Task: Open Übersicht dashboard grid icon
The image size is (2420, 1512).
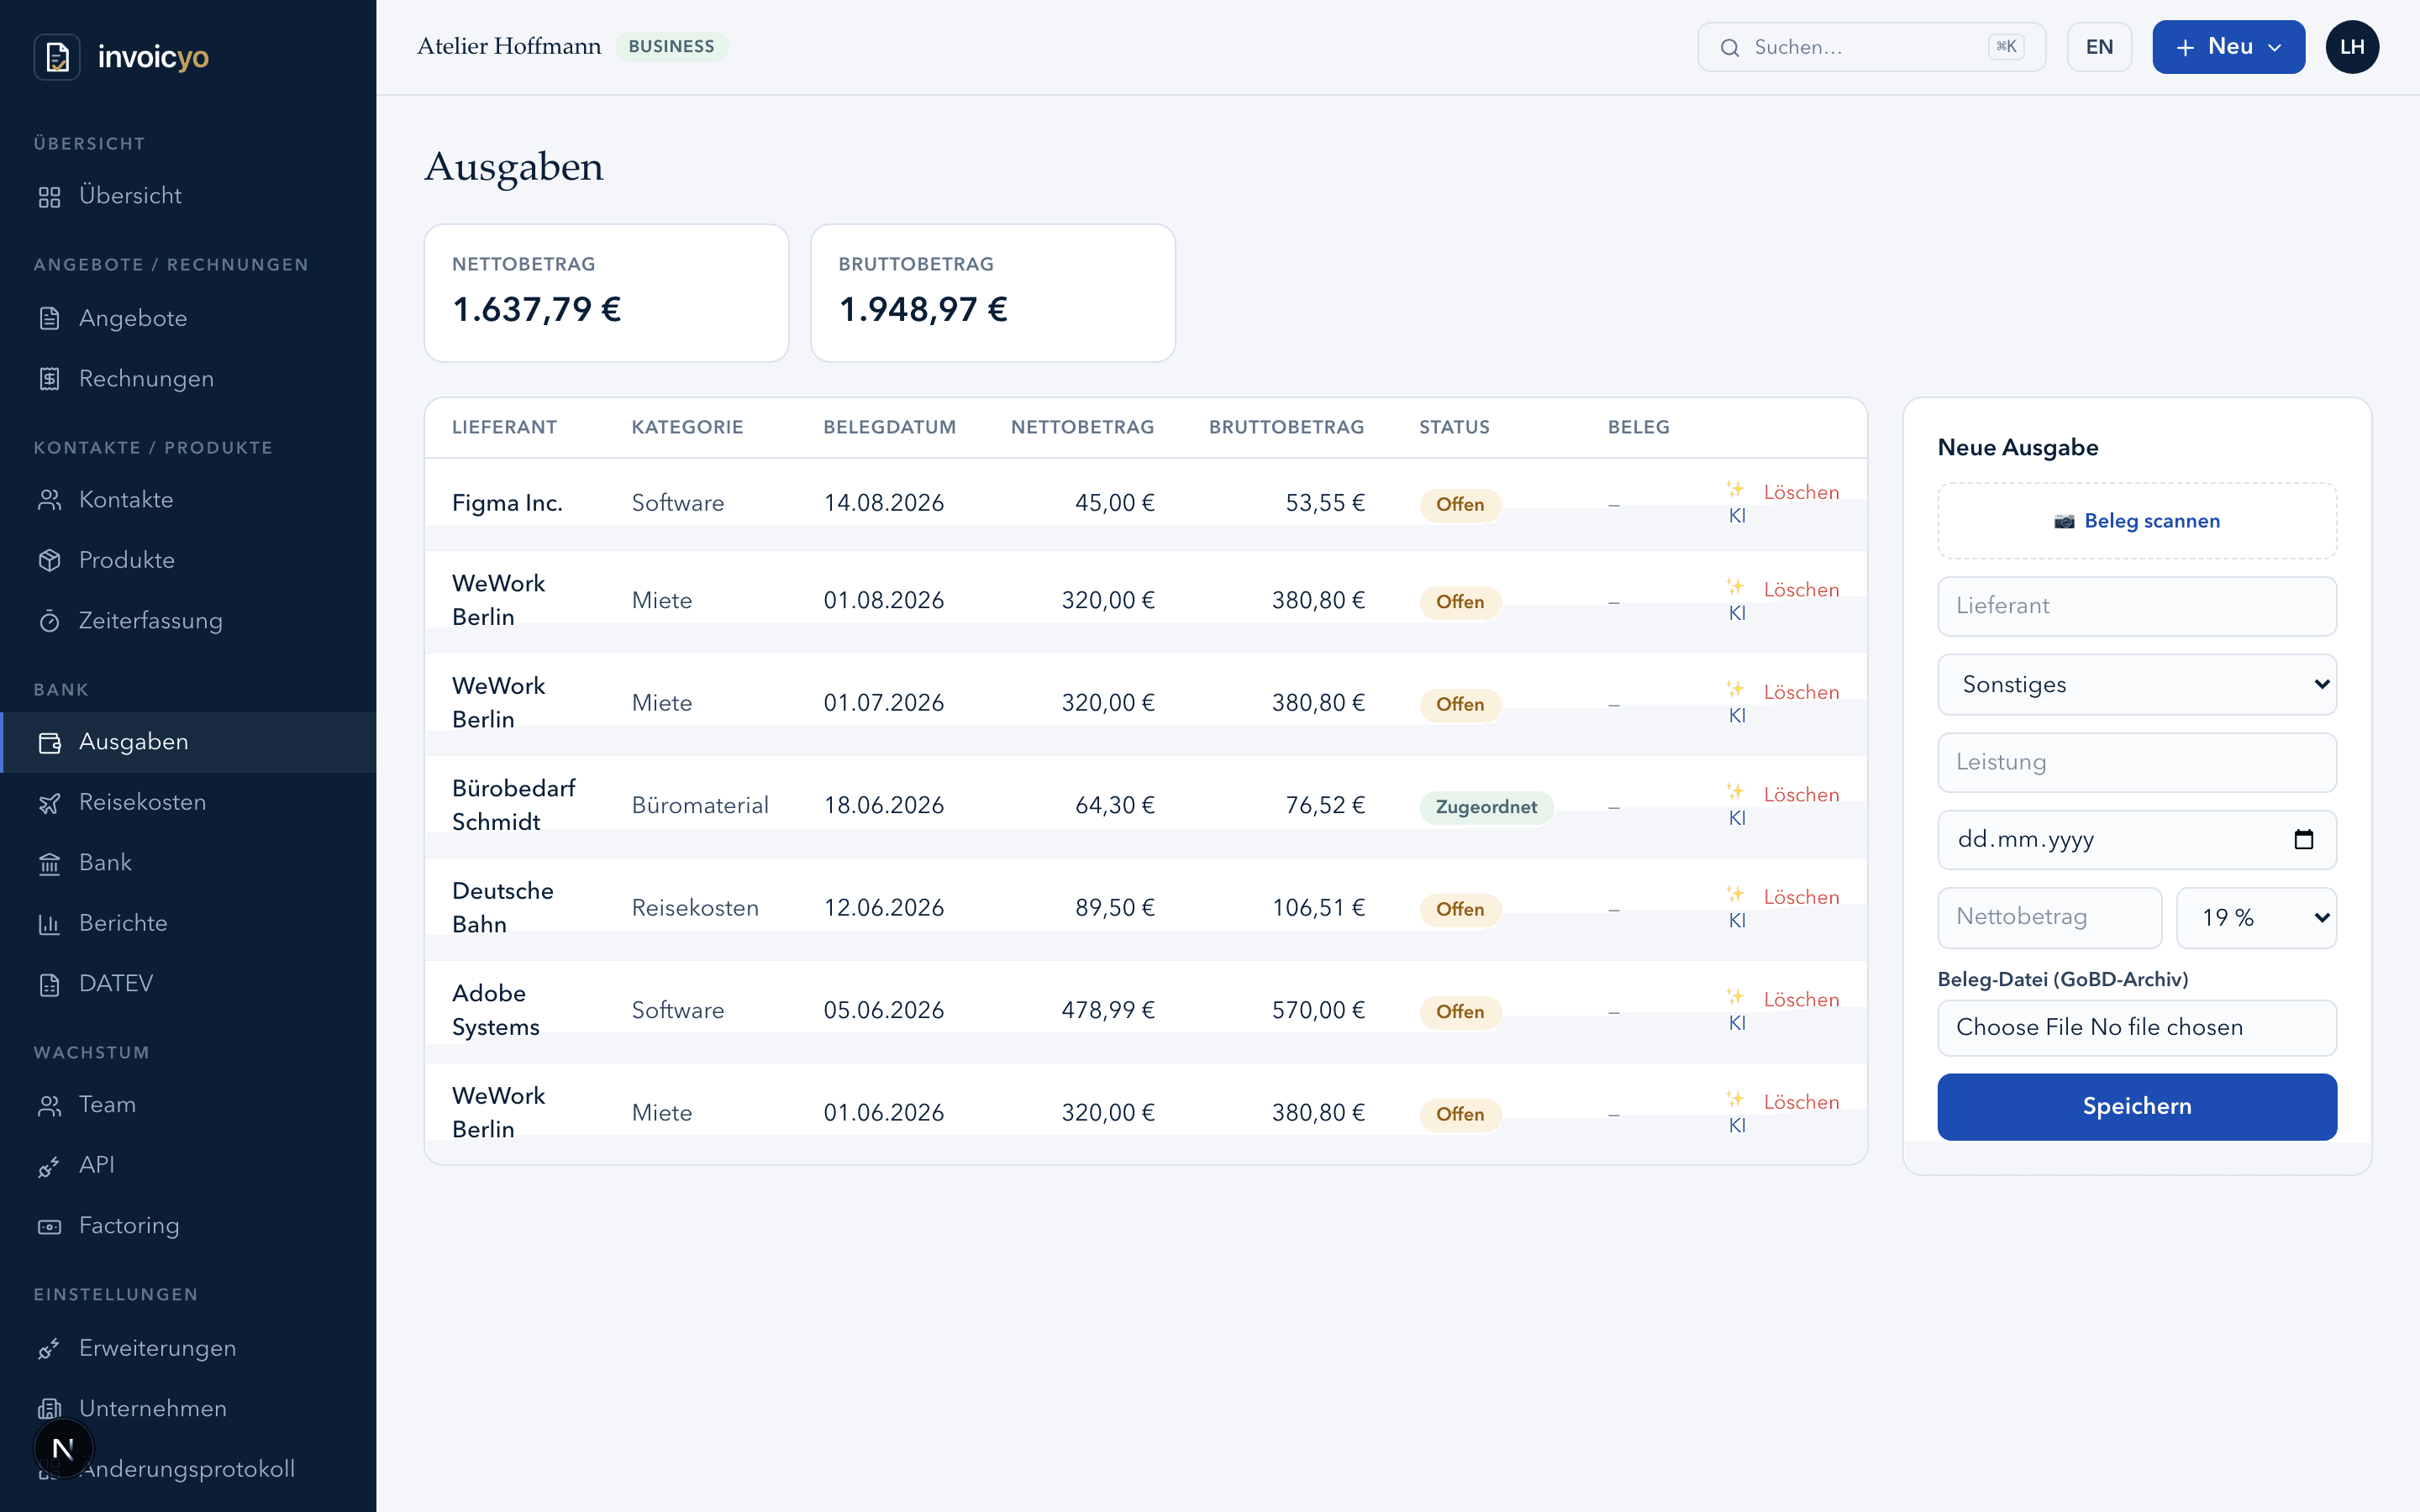Action: (x=50, y=197)
